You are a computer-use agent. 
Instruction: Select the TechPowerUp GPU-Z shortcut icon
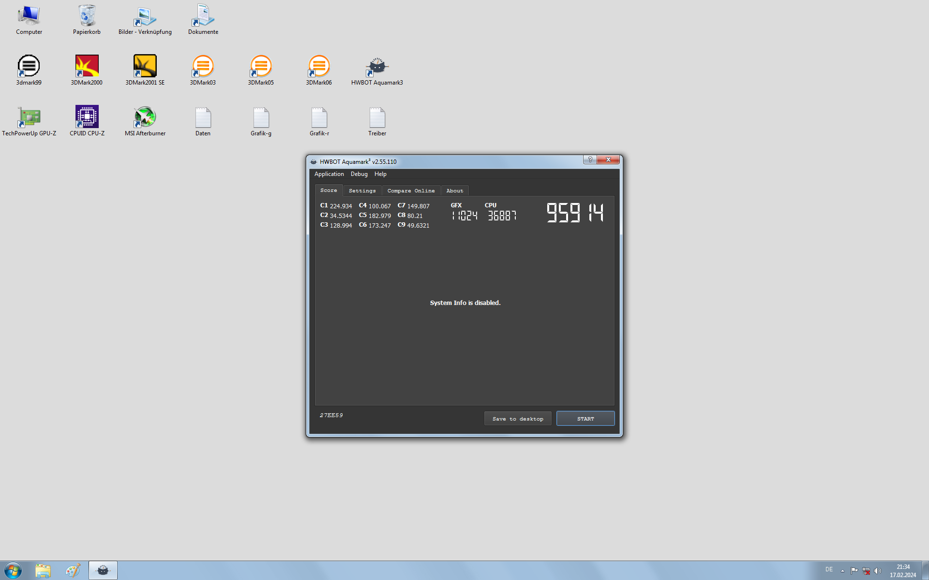click(x=29, y=121)
